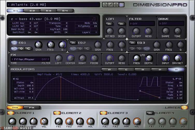Select modulator tab R
195x130 pixels.
(x=143, y=70)
